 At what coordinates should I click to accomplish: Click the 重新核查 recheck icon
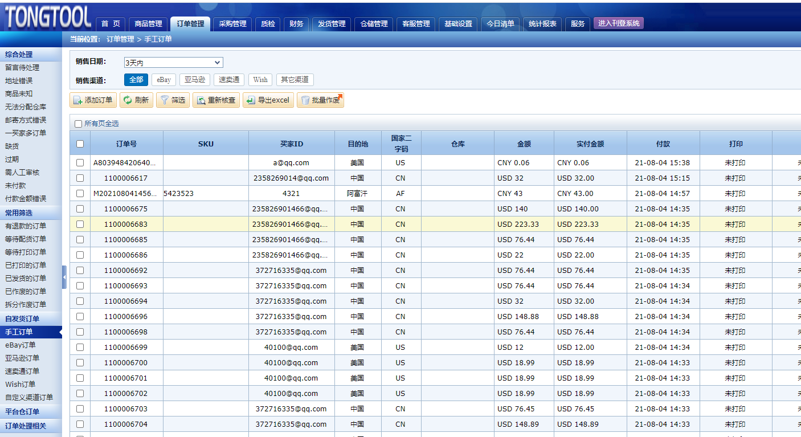tap(201, 100)
